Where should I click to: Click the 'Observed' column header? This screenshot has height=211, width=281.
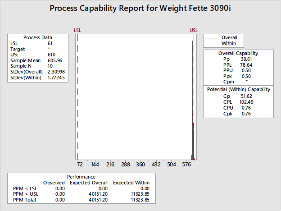(54, 183)
